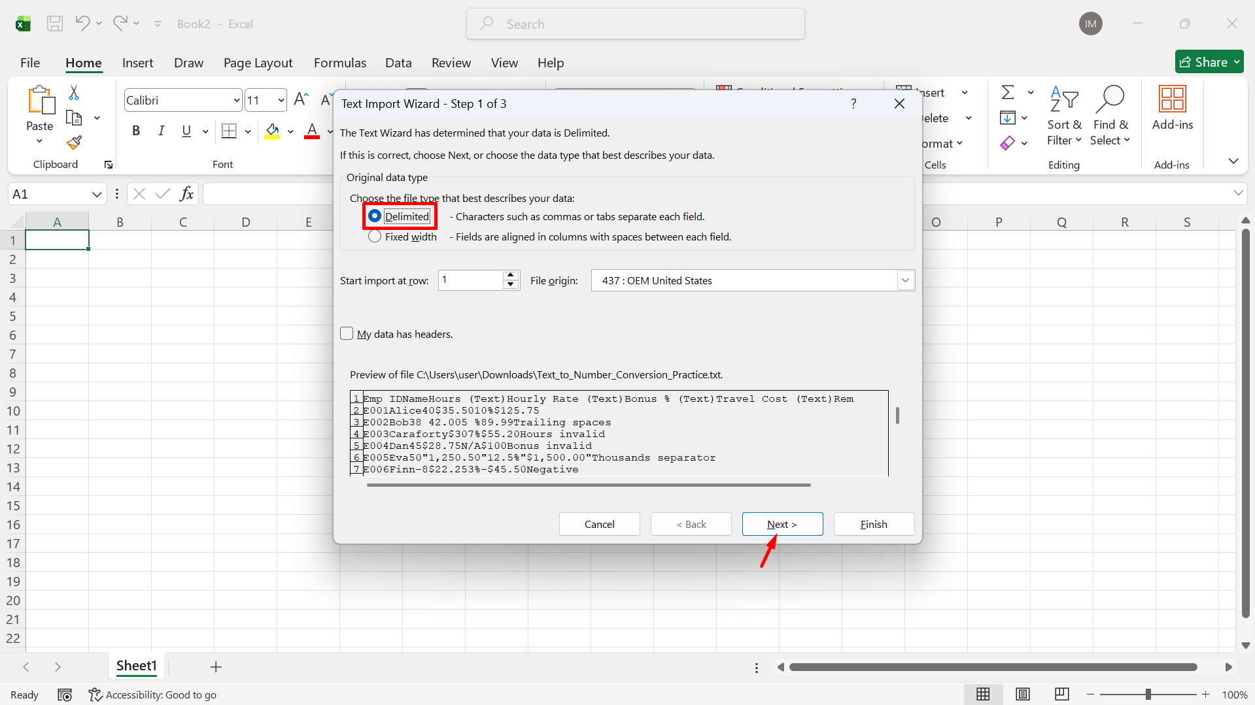Click the Redo arrow icon
This screenshot has width=1255, height=705.
[120, 24]
